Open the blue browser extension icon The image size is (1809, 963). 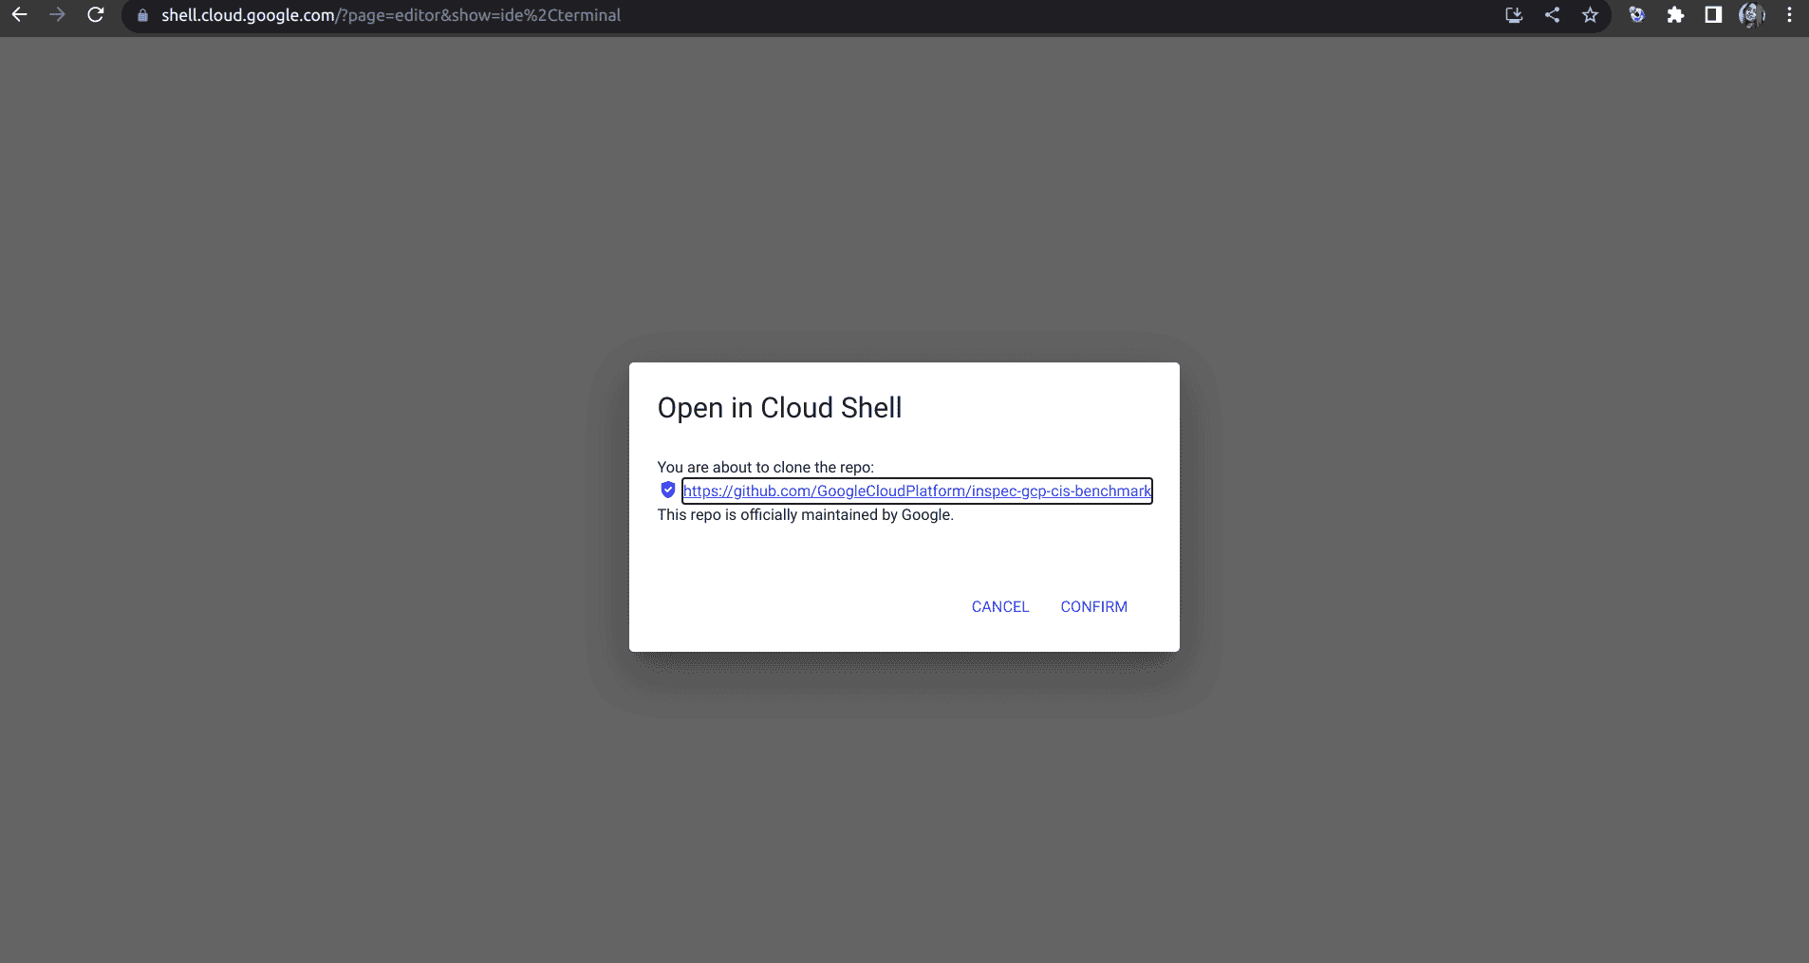point(1636,15)
